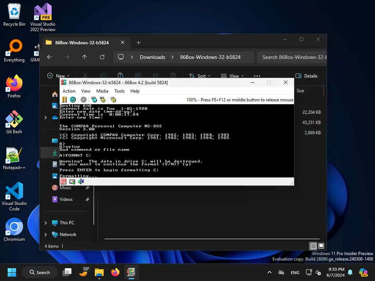This screenshot has width=375, height=281.
Task: Expand the chevron after Downloads in breadcrumb
Action: pos(172,57)
